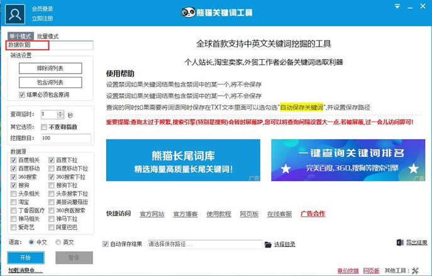Select the 英文 language radio button
The width and height of the screenshot is (432, 276).
(x=58, y=242)
